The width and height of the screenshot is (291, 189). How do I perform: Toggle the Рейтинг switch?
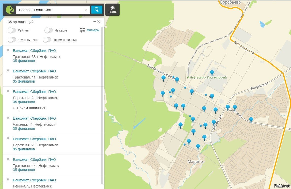click(12, 30)
